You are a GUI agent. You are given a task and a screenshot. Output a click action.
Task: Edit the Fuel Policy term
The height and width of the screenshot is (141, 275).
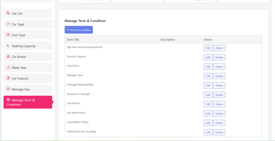(x=208, y=67)
